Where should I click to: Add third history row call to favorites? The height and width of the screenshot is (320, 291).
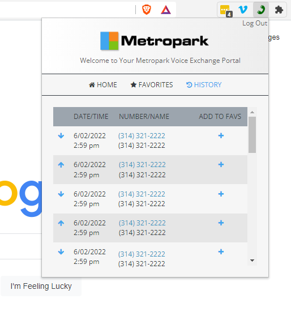pyautogui.click(x=221, y=194)
